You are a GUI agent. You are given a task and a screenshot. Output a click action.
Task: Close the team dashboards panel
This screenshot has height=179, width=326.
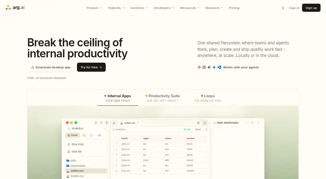[258, 123]
